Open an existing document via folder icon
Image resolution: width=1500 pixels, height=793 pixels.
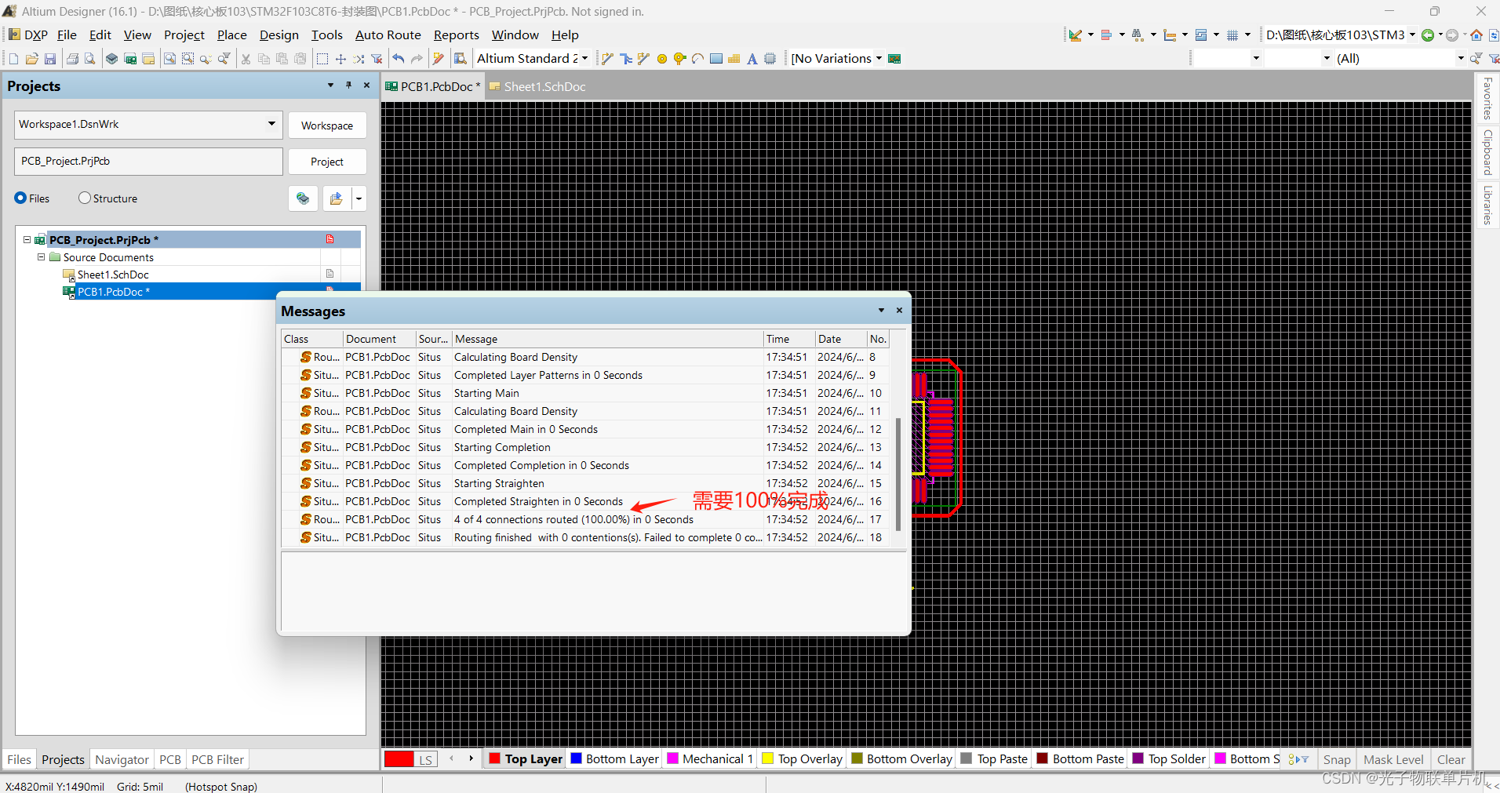[32, 59]
